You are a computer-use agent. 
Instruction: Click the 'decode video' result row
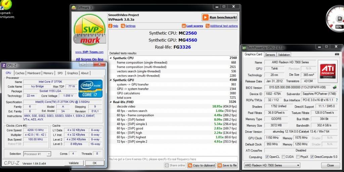tap(173, 106)
